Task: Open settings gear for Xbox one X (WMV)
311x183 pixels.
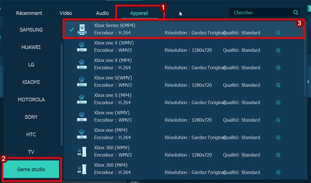Action: point(278,50)
